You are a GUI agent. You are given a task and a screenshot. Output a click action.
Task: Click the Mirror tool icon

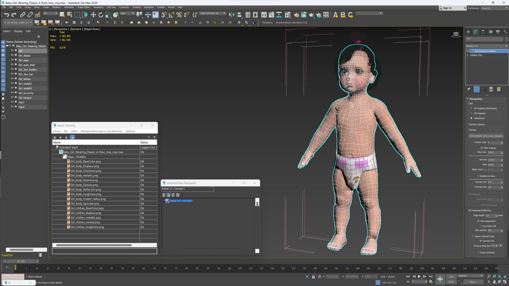pyautogui.click(x=231, y=15)
